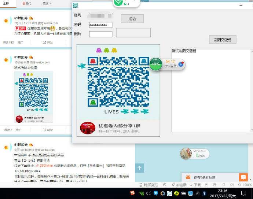Viewport: 253px width, 199px height.
Task: Open the 你有6条新私信 notification
Action: 205,177
